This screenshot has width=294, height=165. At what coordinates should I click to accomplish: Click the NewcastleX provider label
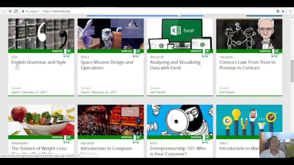tap(20, 143)
